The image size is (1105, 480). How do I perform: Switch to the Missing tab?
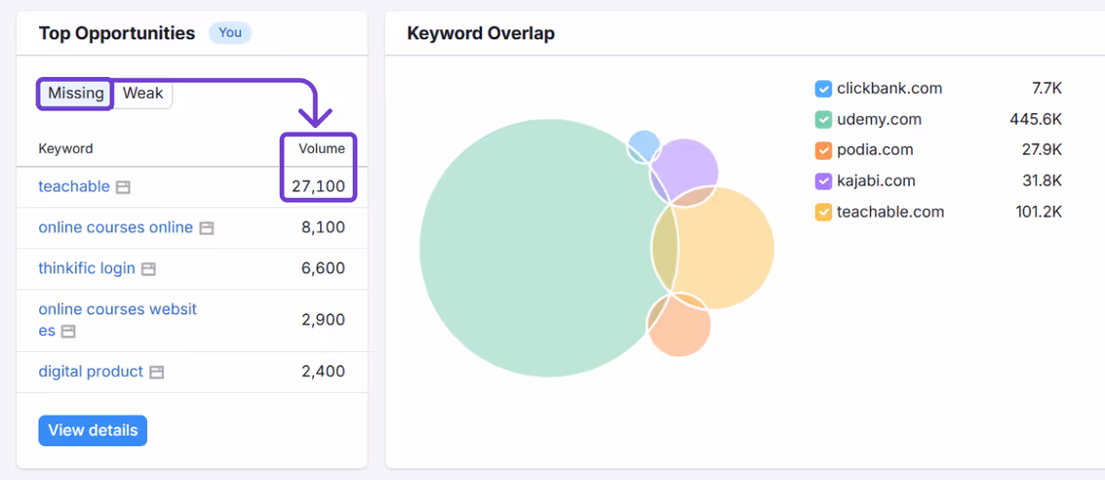[76, 93]
